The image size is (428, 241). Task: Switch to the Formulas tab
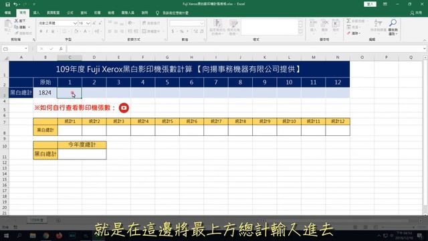point(70,13)
